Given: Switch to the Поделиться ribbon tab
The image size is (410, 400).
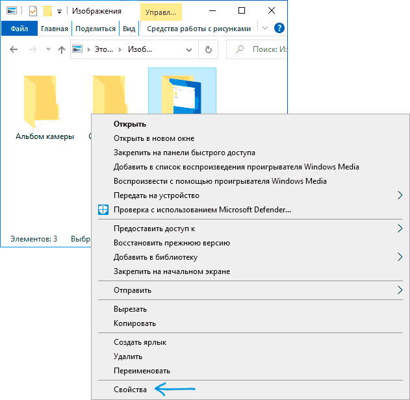Looking at the screenshot, I should click(96, 29).
